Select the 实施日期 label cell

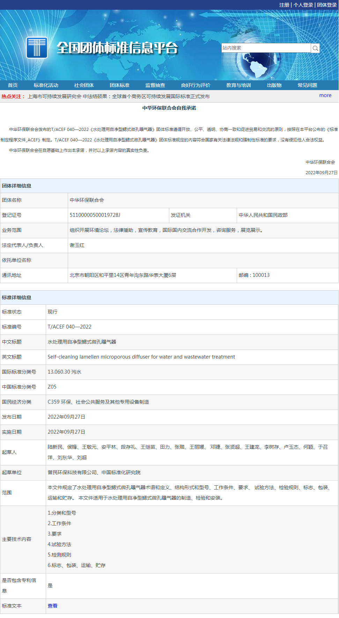coord(23,432)
